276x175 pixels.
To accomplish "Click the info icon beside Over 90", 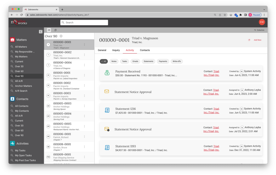I will coord(61,36).
